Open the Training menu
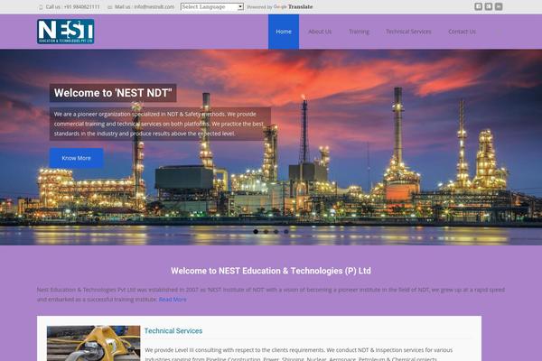 [x=359, y=32]
